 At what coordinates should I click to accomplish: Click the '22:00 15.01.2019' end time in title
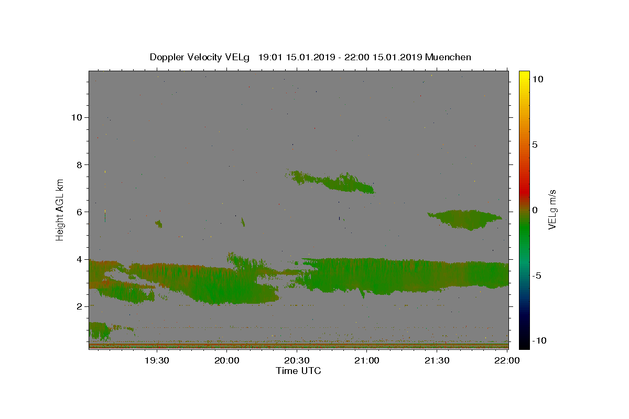coord(384,57)
